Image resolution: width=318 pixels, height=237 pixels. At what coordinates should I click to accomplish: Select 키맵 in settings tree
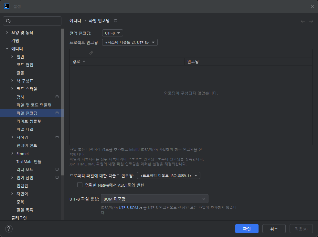click(15, 41)
